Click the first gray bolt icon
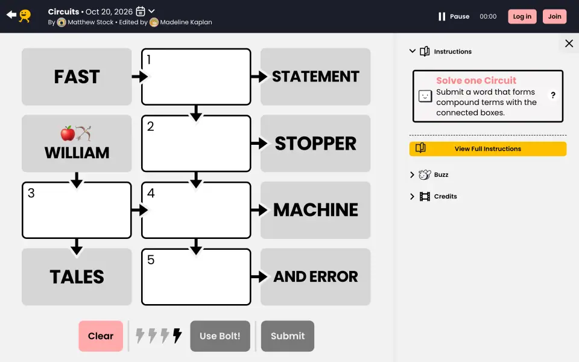The height and width of the screenshot is (362, 579). (140, 336)
